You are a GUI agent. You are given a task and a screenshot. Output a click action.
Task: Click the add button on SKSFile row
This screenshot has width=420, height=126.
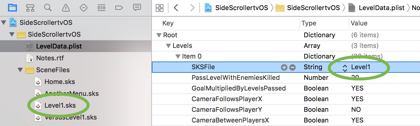(284, 67)
